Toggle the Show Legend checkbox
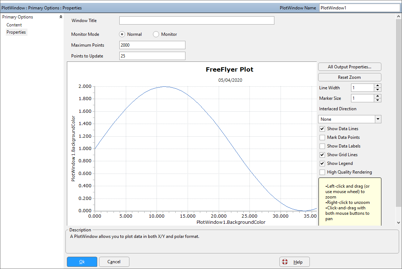Image resolution: width=402 pixels, height=269 pixels. [x=322, y=163]
